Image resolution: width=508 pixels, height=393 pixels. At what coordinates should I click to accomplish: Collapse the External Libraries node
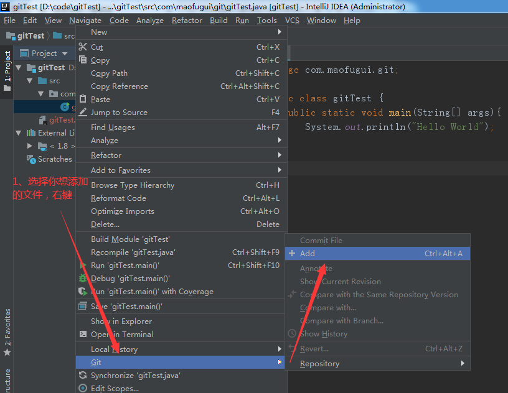19,132
